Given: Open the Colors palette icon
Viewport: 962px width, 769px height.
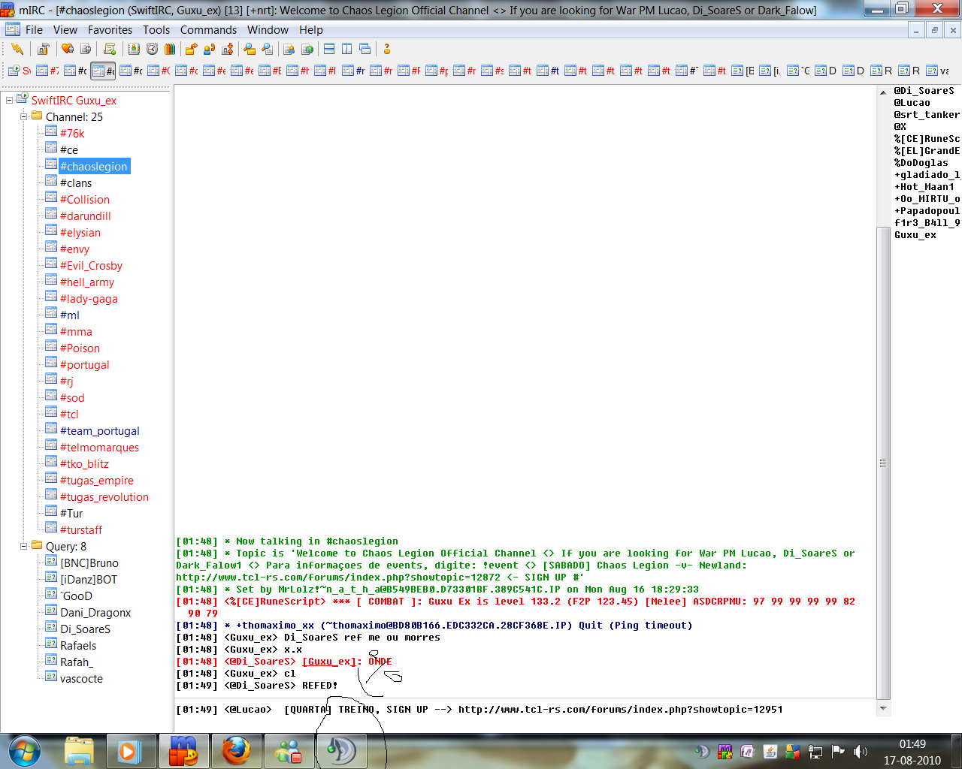Looking at the screenshot, I should (x=170, y=50).
